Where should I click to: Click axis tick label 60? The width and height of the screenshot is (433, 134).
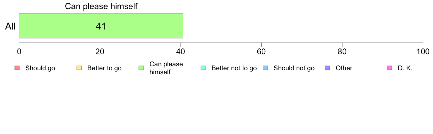261,51
